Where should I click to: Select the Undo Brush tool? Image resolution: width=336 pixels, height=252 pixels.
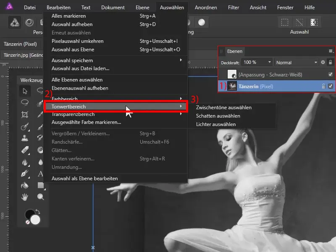(x=40, y=137)
